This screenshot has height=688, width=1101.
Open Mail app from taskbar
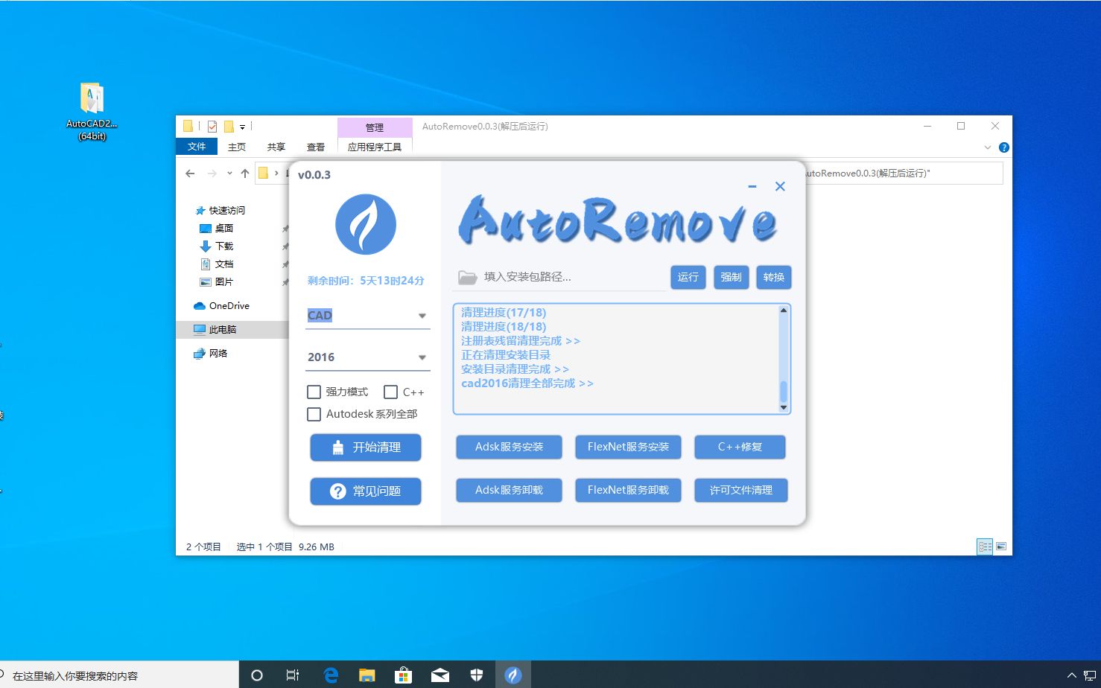coord(440,675)
